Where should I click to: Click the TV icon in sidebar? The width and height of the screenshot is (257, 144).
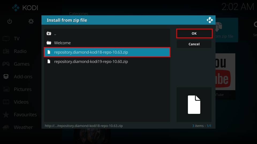(x=6, y=38)
